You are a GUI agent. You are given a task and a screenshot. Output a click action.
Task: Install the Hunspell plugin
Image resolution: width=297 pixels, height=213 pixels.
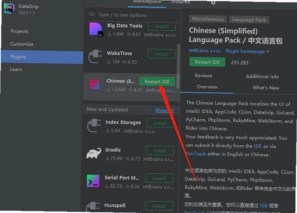click(x=159, y=206)
